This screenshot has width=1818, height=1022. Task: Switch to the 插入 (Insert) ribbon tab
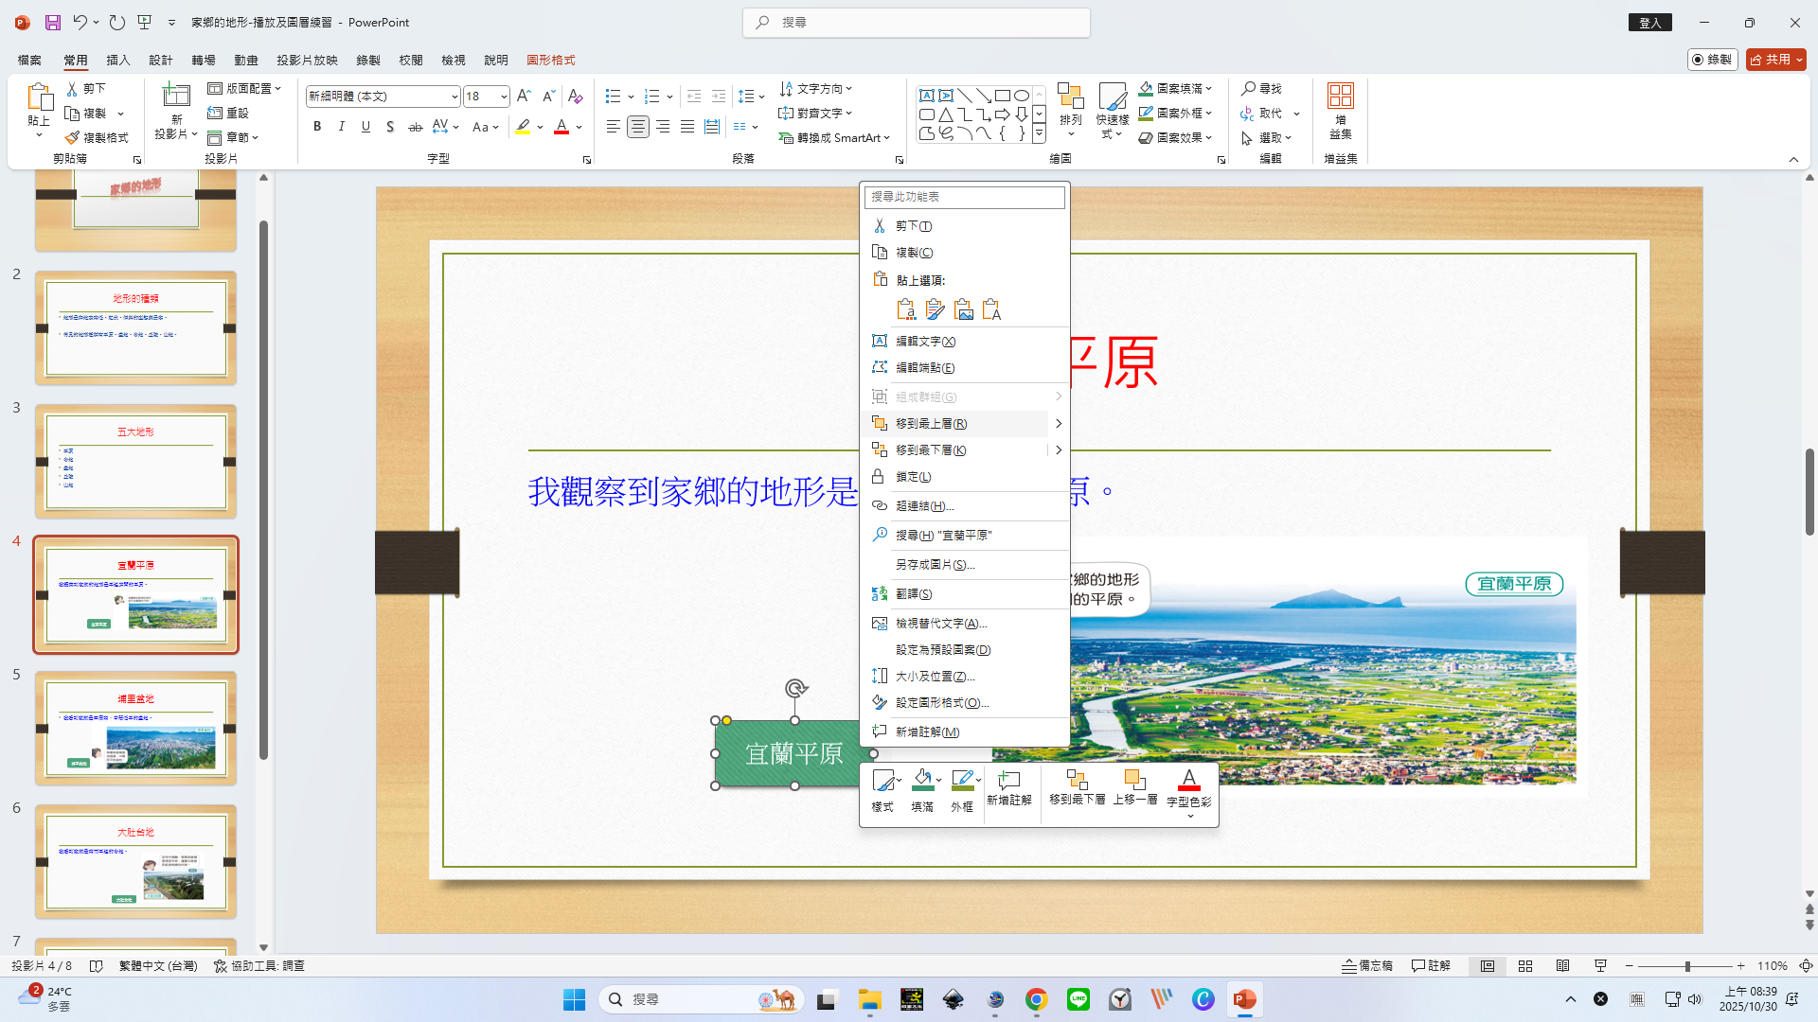point(118,60)
